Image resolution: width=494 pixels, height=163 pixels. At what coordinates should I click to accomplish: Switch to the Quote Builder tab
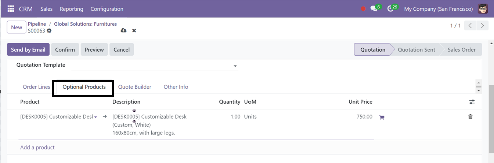click(x=135, y=87)
